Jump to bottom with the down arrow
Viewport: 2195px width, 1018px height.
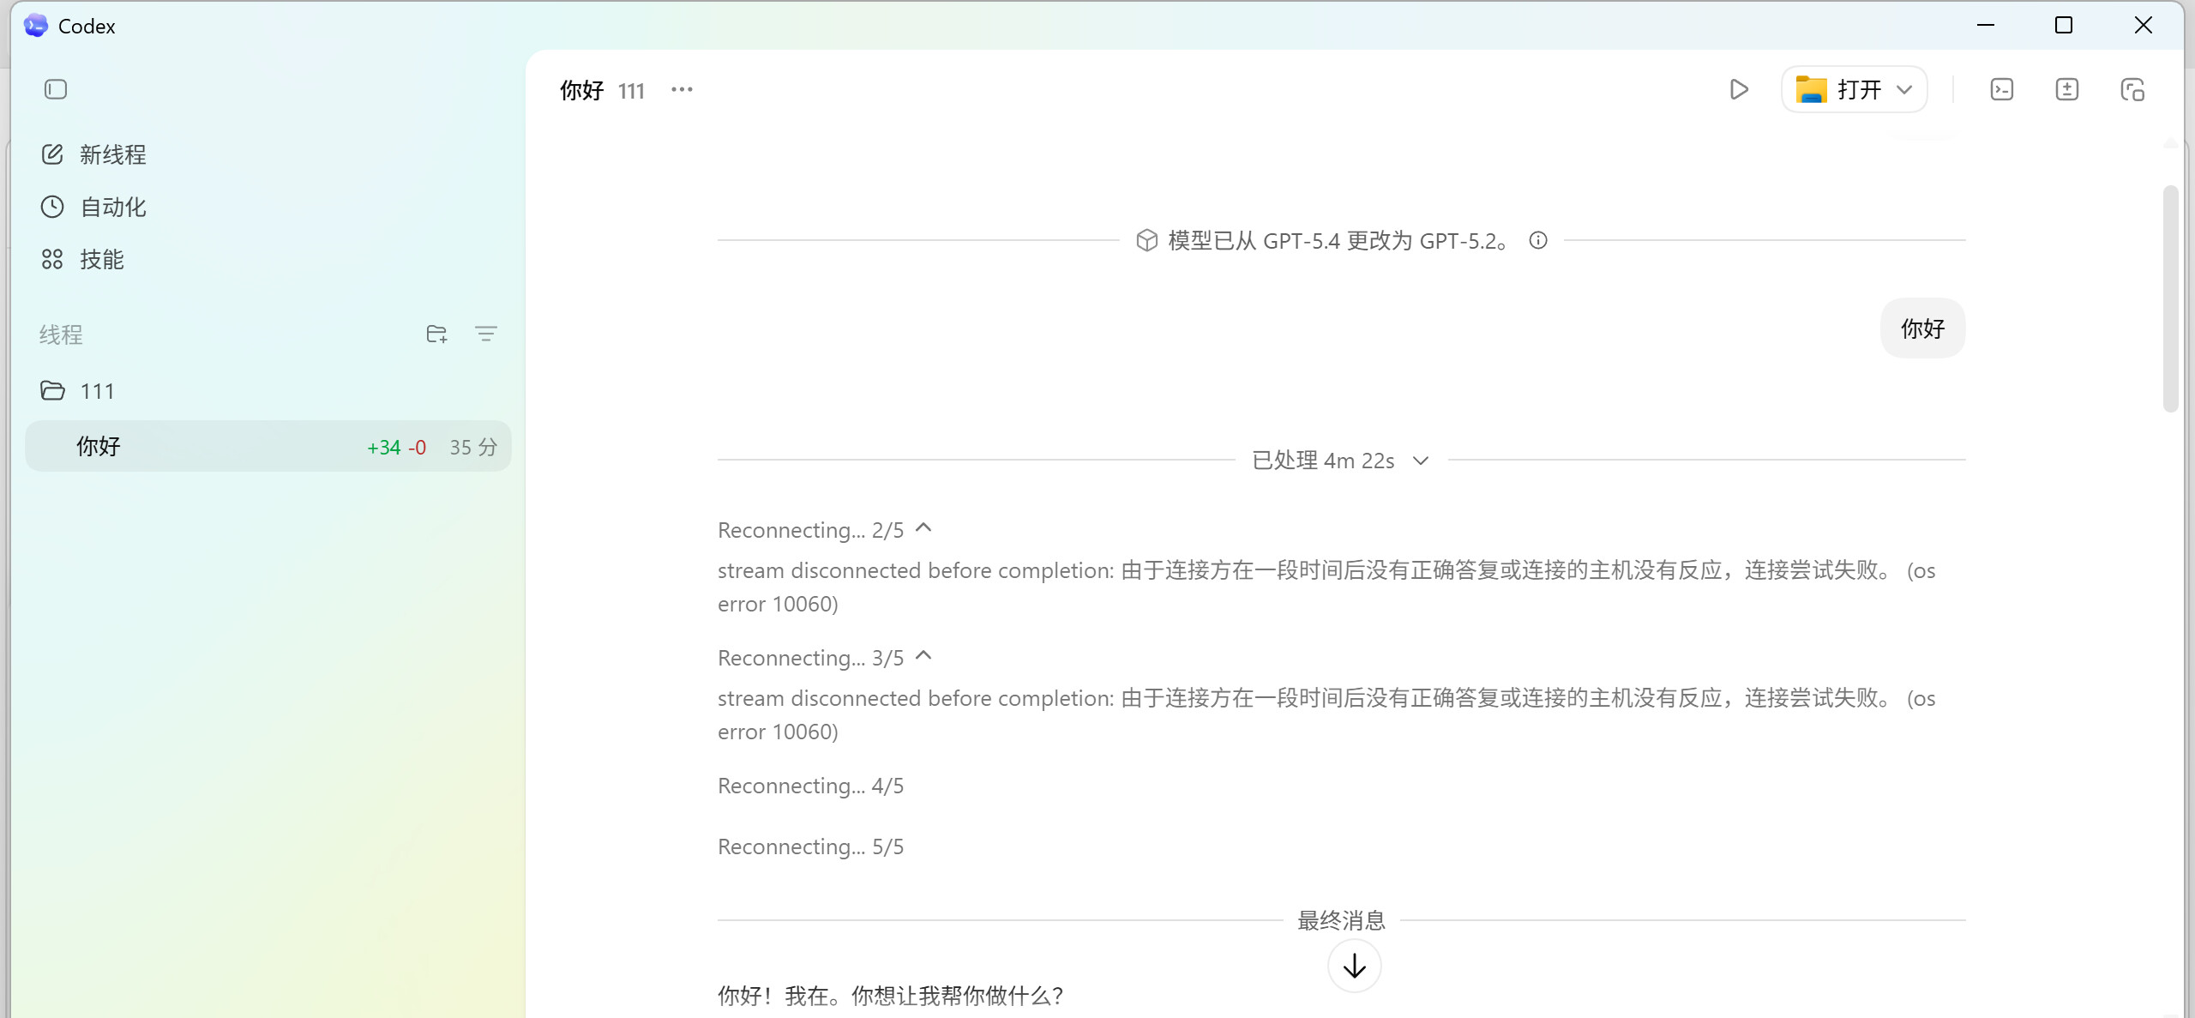click(1355, 966)
